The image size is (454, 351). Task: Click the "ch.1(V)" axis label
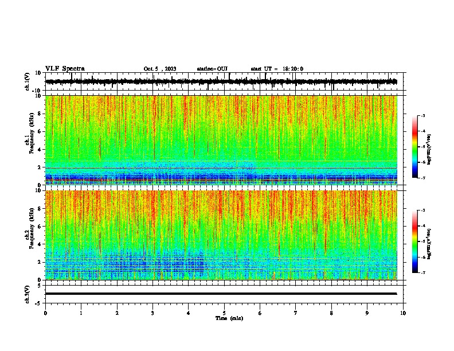tap(28, 81)
